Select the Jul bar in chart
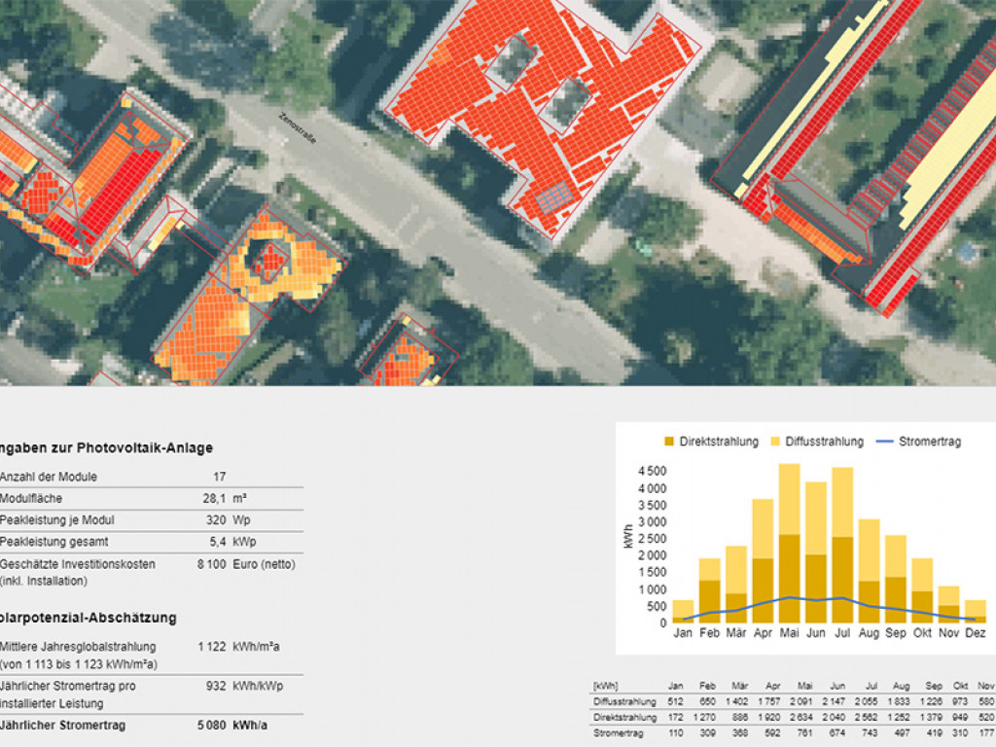The width and height of the screenshot is (996, 747). pyautogui.click(x=842, y=547)
